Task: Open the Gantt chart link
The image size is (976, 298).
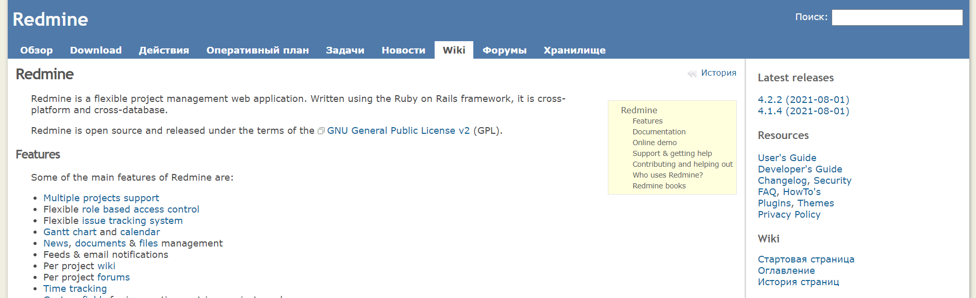Action: (70, 232)
